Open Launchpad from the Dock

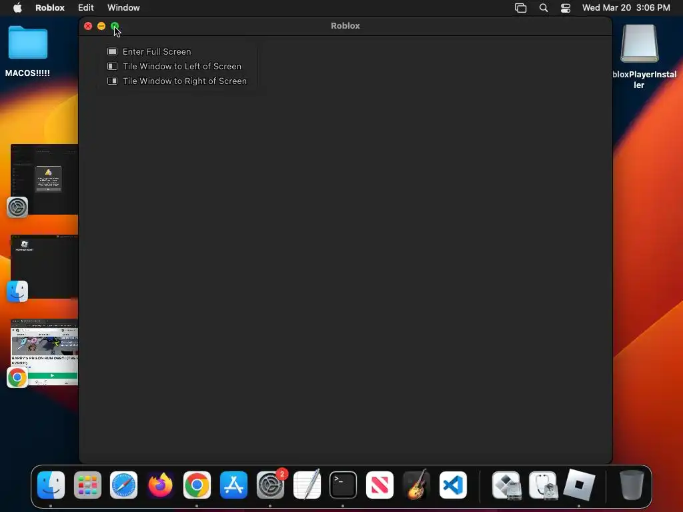pyautogui.click(x=87, y=485)
